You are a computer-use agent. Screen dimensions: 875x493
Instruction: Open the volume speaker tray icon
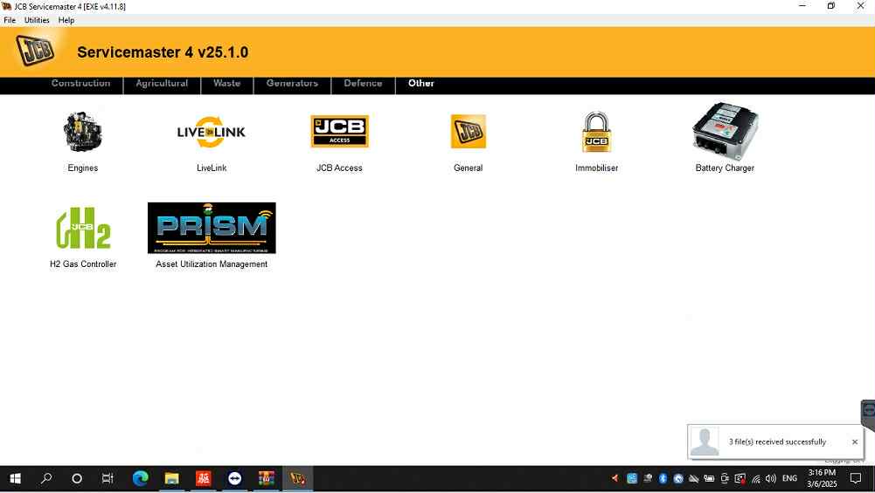click(x=771, y=478)
